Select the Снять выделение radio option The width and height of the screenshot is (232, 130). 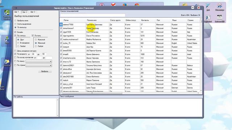tap(15, 24)
